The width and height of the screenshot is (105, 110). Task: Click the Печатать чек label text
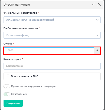click(19, 94)
